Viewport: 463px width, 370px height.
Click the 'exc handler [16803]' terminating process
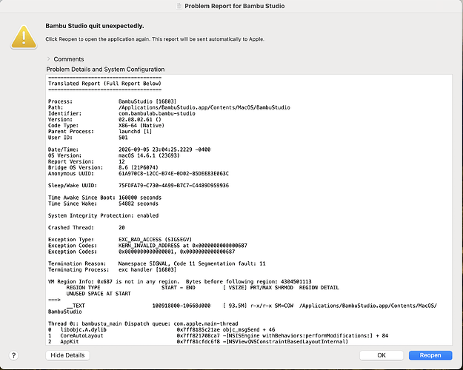click(x=147, y=269)
